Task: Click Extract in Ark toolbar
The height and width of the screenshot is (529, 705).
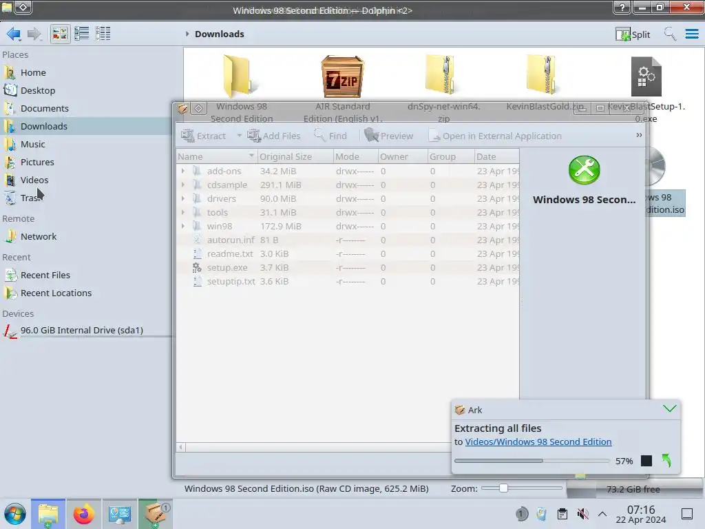Action: [x=204, y=136]
